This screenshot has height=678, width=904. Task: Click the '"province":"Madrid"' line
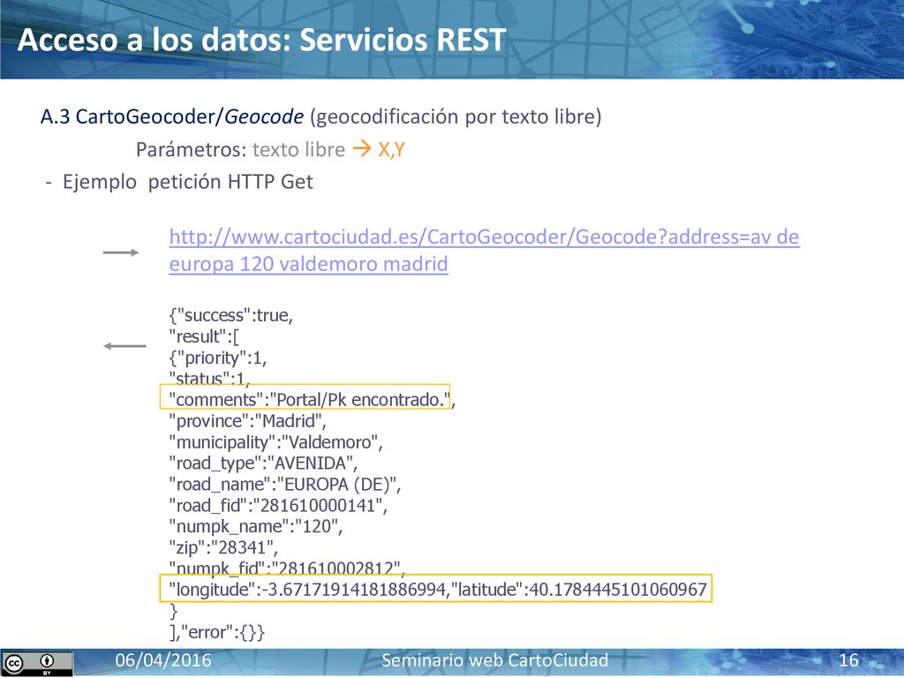tap(248, 421)
